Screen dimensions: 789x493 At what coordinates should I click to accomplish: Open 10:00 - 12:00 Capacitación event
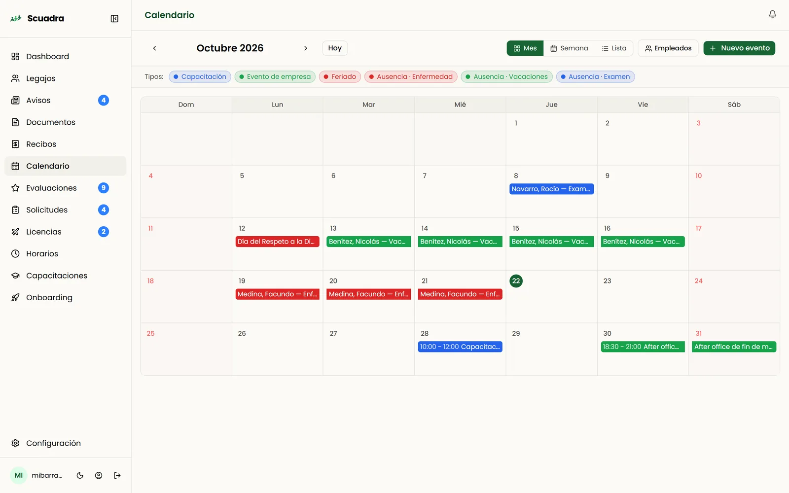click(x=460, y=347)
